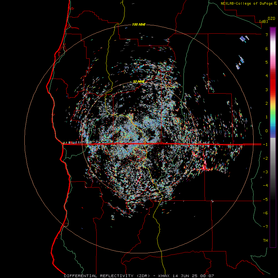This screenshot has width=278, height=278.
Task: Click the 0 value on the ZDR legend
Action: click(x=267, y=131)
